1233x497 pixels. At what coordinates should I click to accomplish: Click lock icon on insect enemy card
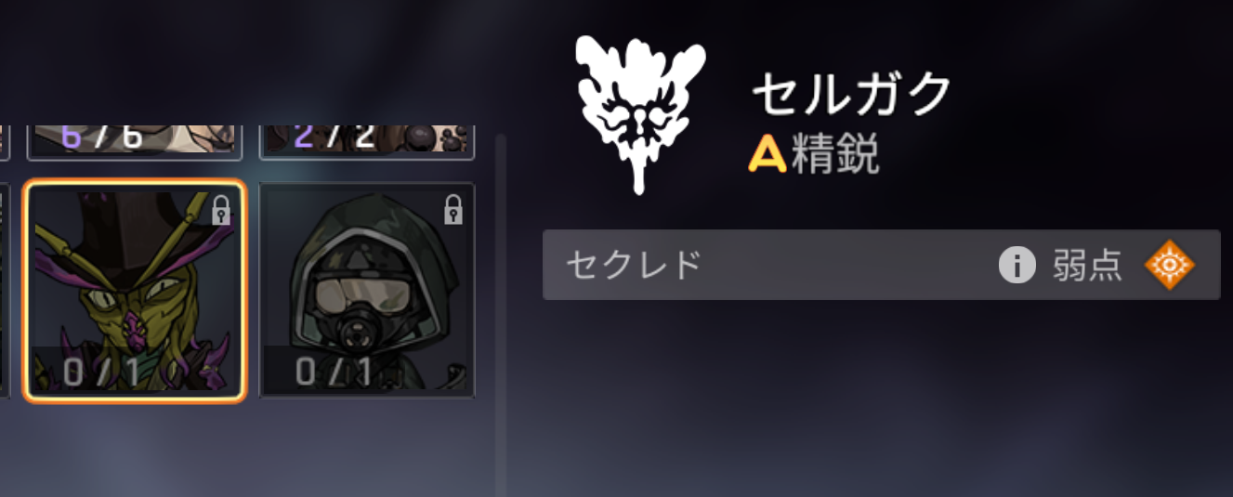(221, 211)
